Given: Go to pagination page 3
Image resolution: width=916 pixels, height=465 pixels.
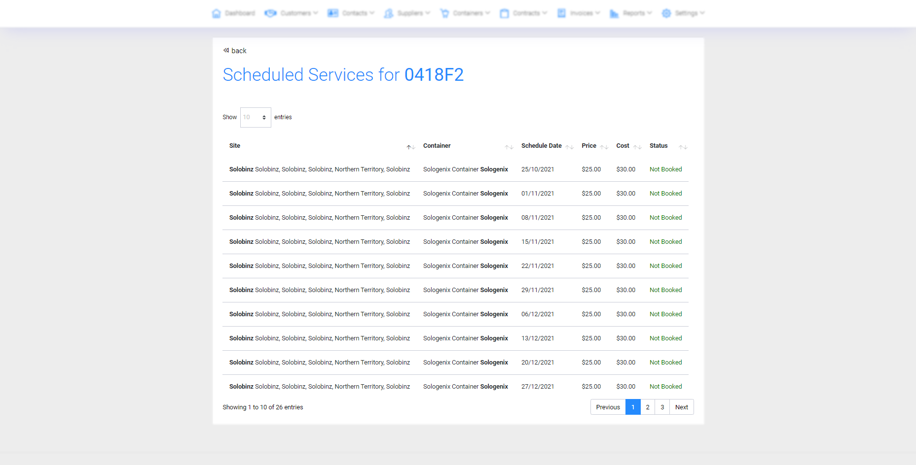Looking at the screenshot, I should 662,407.
